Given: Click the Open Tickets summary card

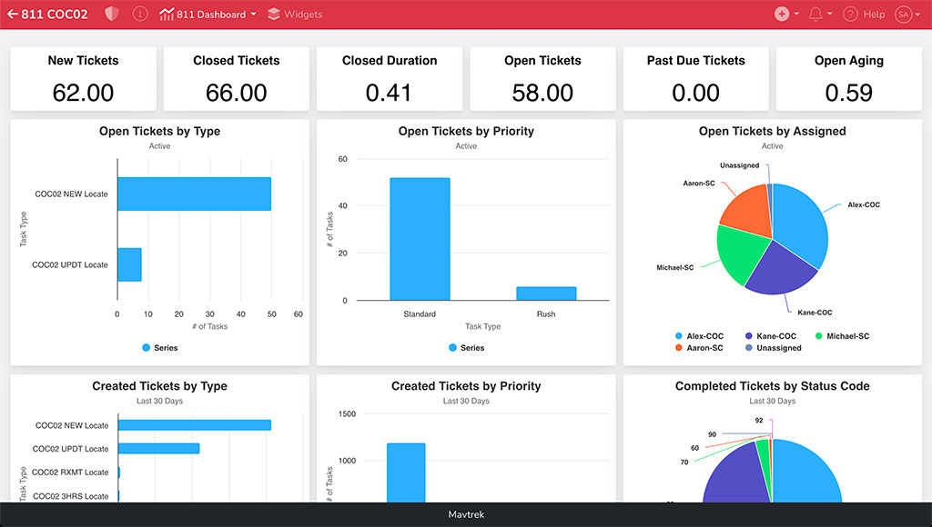Looking at the screenshot, I should [x=542, y=79].
